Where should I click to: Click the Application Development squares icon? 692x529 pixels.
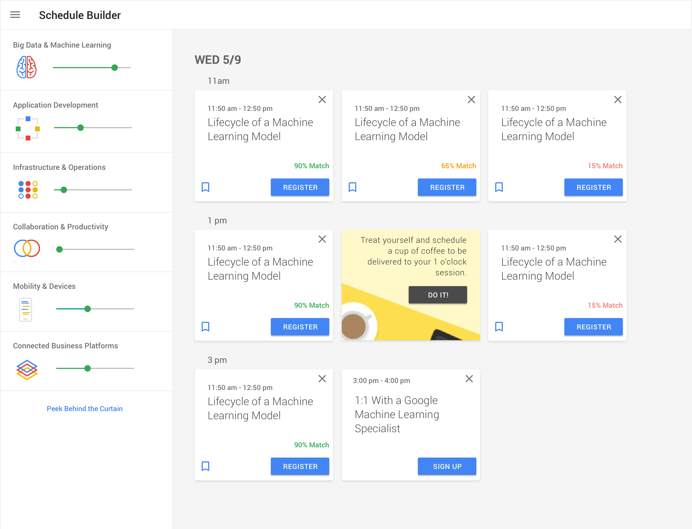[28, 128]
